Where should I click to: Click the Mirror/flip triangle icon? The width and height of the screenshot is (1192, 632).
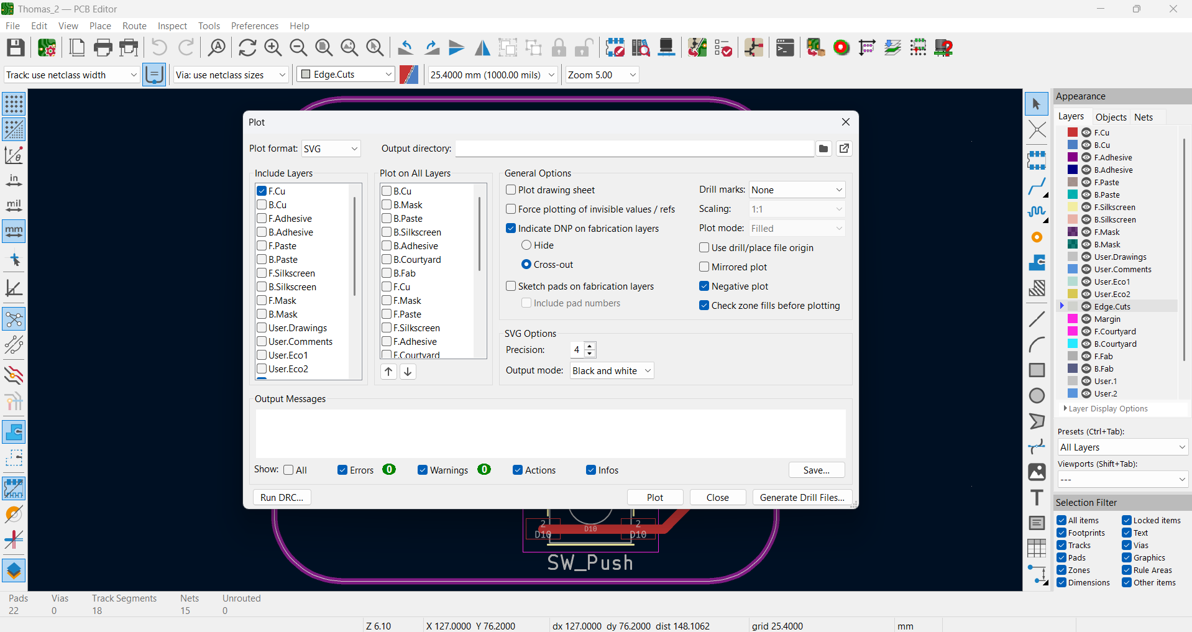click(482, 48)
